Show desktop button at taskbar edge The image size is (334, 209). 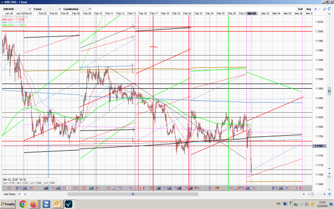pos(331,204)
